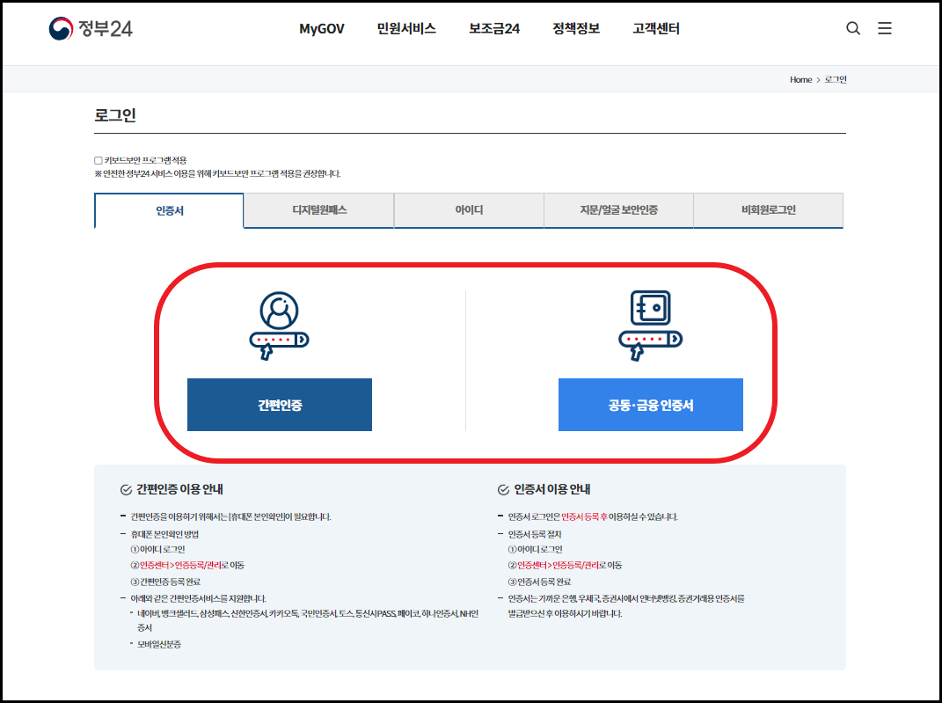Image resolution: width=942 pixels, height=703 pixels.
Task: Switch to the 디지털원패스 tab
Action: coord(318,210)
